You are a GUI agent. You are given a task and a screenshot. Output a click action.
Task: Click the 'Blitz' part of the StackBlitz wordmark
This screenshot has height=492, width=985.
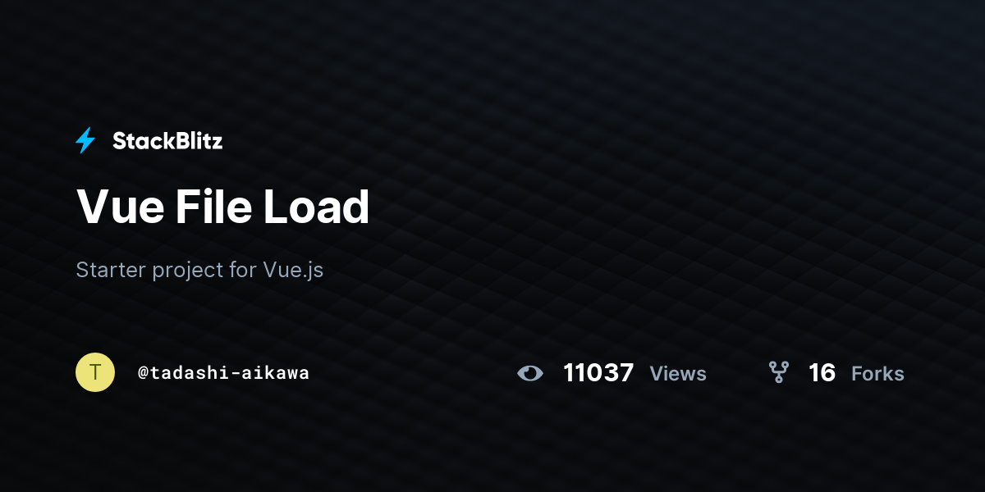196,141
